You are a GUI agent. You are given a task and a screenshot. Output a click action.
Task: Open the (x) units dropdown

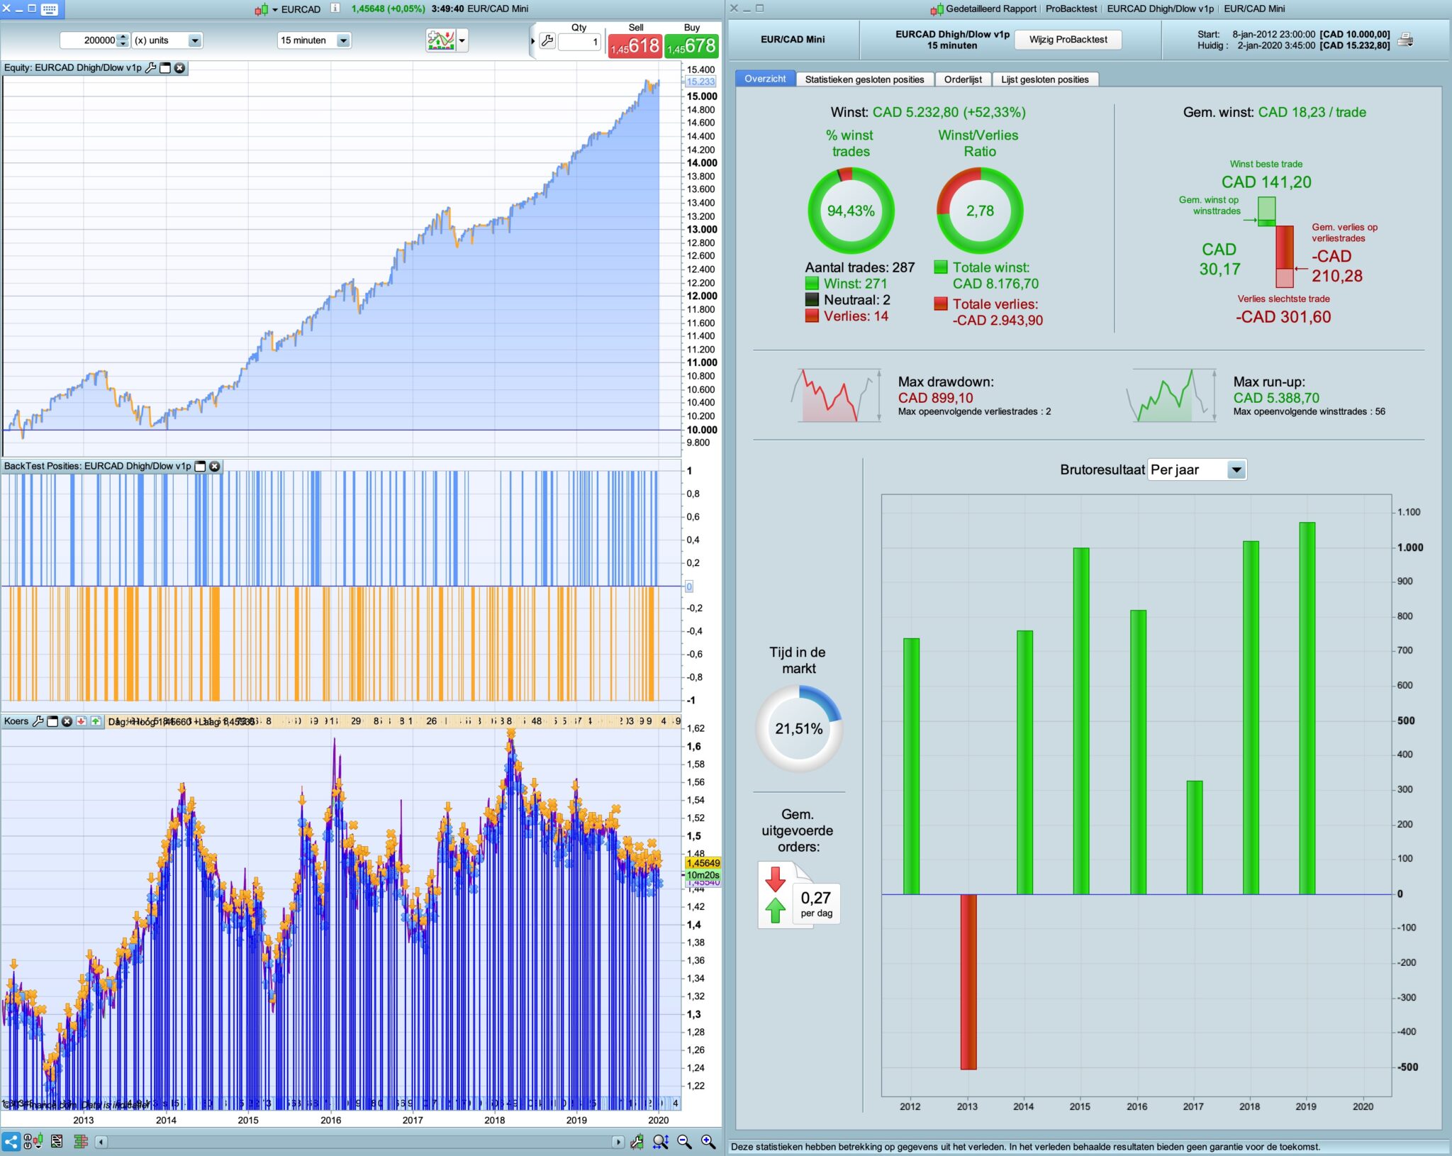pyautogui.click(x=194, y=40)
